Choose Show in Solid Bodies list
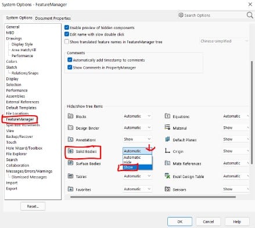The image size is (255, 228). pos(138,167)
